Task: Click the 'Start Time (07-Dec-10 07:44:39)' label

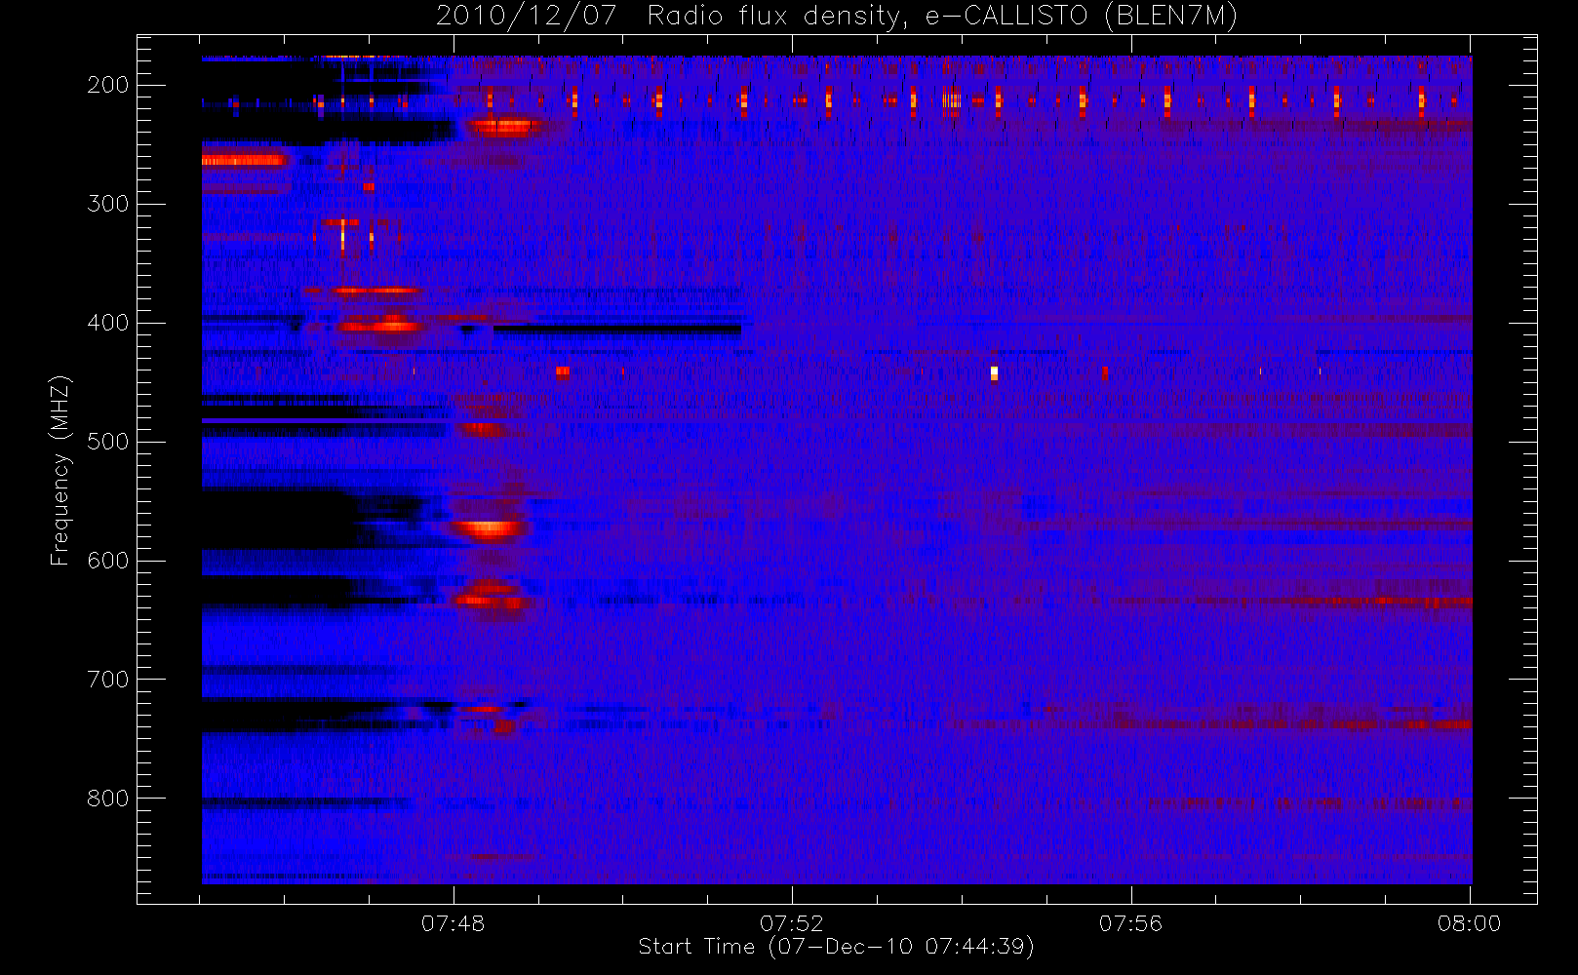Action: [836, 947]
